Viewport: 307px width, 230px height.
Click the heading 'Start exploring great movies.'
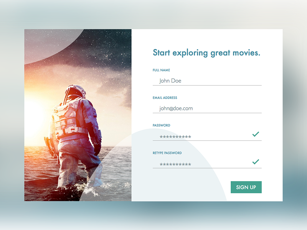click(206, 53)
